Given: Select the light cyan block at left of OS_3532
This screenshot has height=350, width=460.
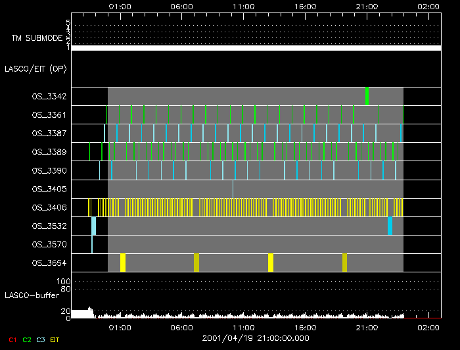Looking at the screenshot, I should 93,226.
